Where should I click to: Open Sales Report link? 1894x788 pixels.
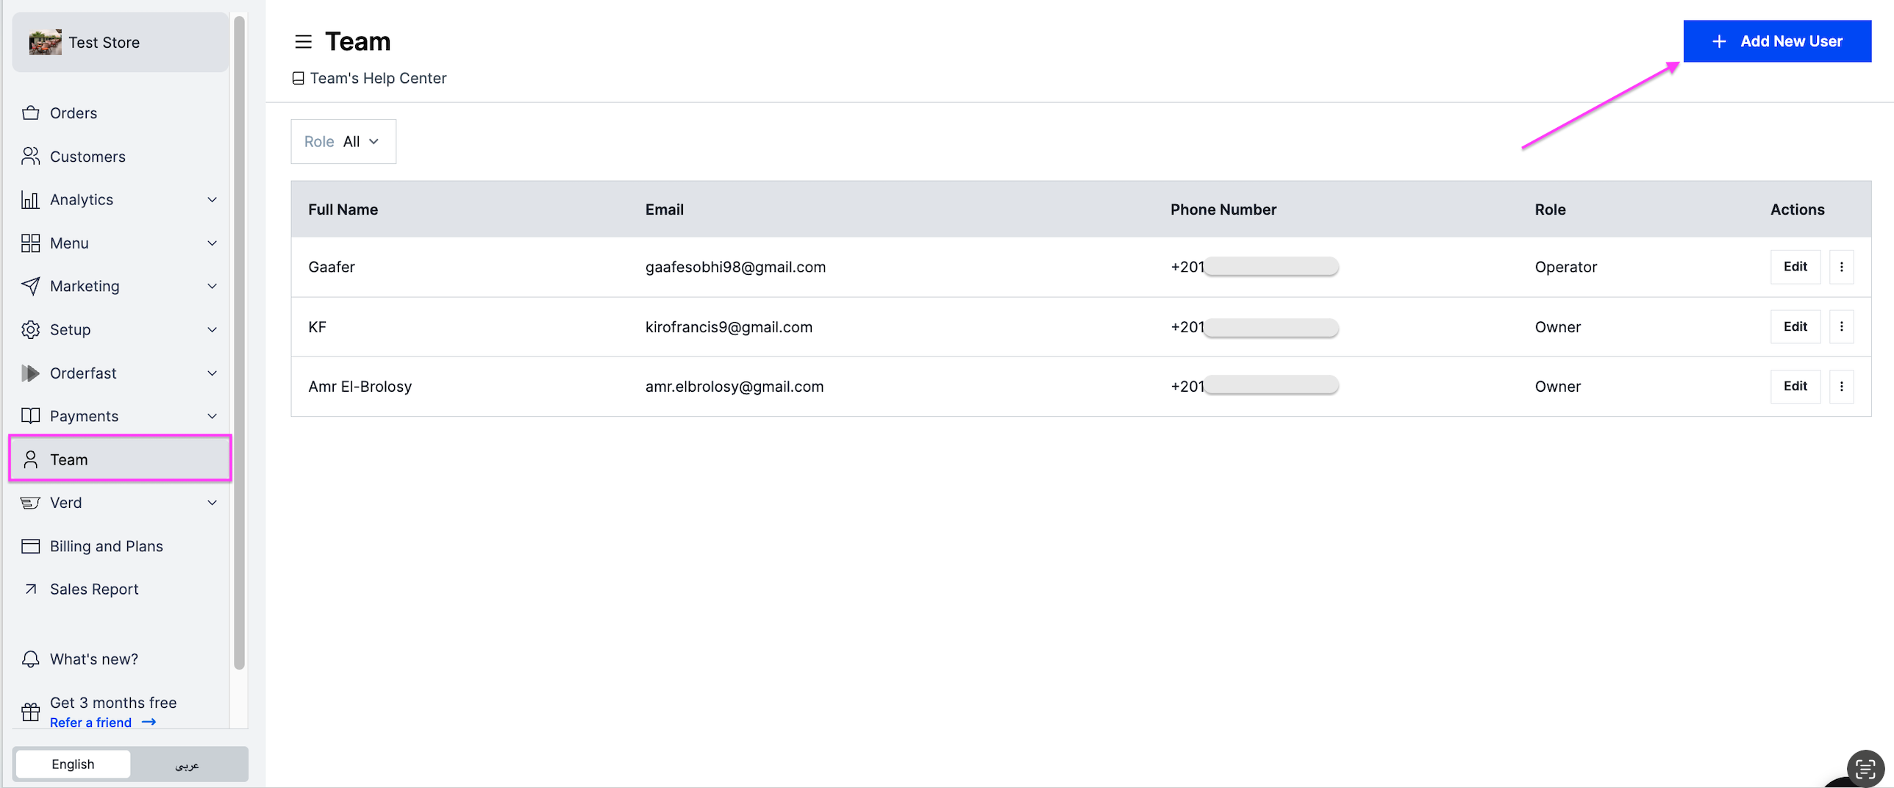(120, 590)
